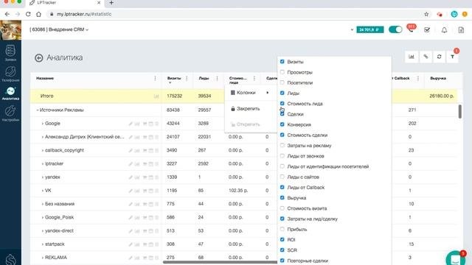The image size is (472, 265).
Task: Refresh the analytics data
Action: coord(440,57)
